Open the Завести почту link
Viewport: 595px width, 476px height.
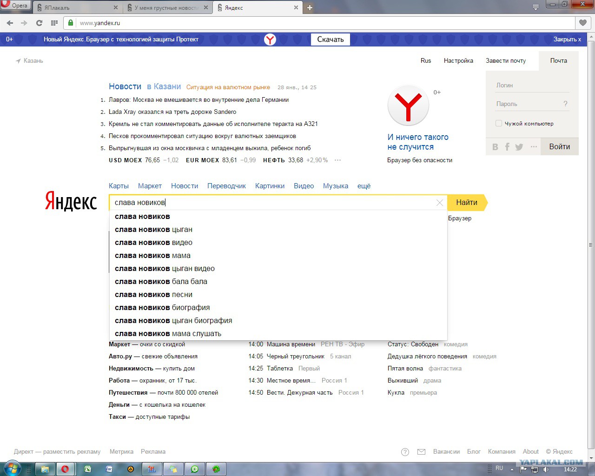point(506,61)
